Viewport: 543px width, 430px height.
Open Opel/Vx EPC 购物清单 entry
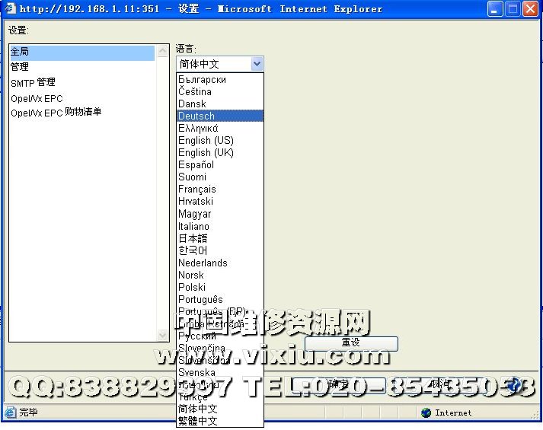click(x=82, y=113)
